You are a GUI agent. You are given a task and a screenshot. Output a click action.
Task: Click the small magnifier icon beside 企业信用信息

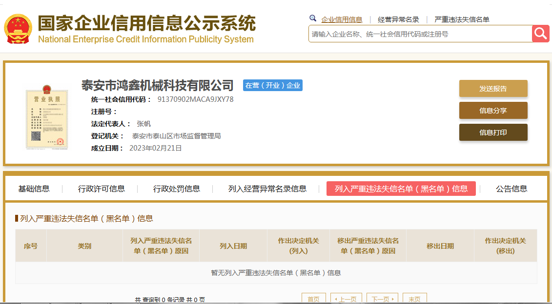click(x=313, y=18)
